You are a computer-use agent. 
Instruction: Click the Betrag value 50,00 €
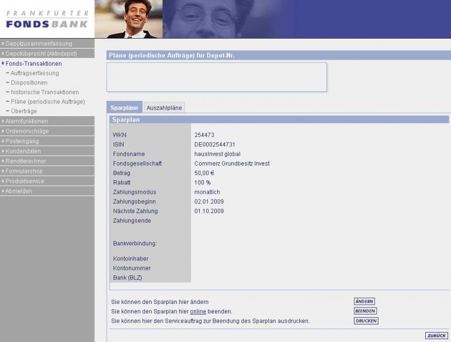(x=204, y=173)
